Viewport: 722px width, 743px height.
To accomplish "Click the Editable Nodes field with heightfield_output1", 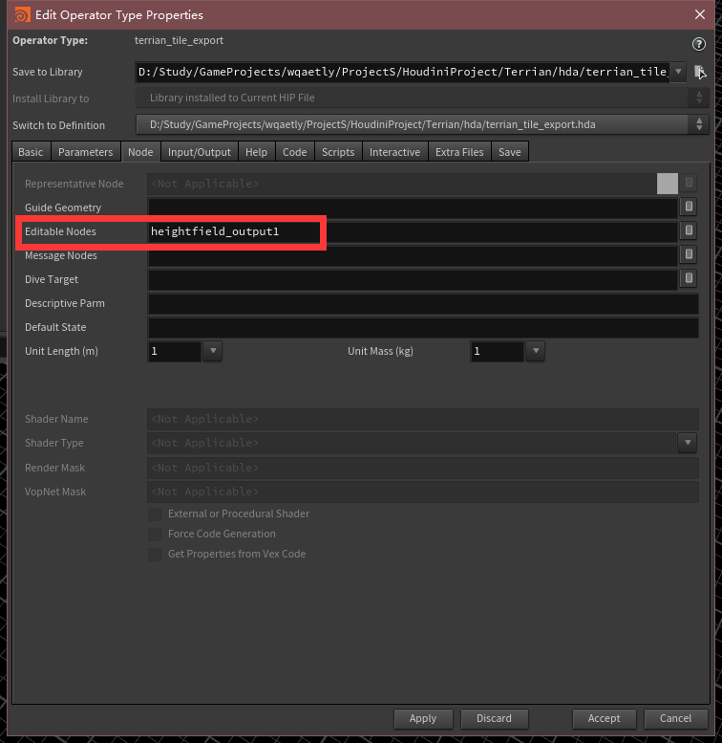I will point(413,231).
